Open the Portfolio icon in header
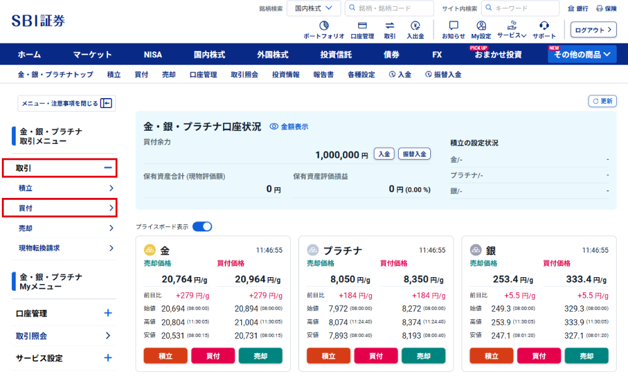The width and height of the screenshot is (628, 377). click(x=324, y=26)
